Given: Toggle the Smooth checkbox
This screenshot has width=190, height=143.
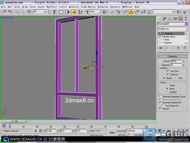Looking at the screenshot, I should click(x=160, y=109).
